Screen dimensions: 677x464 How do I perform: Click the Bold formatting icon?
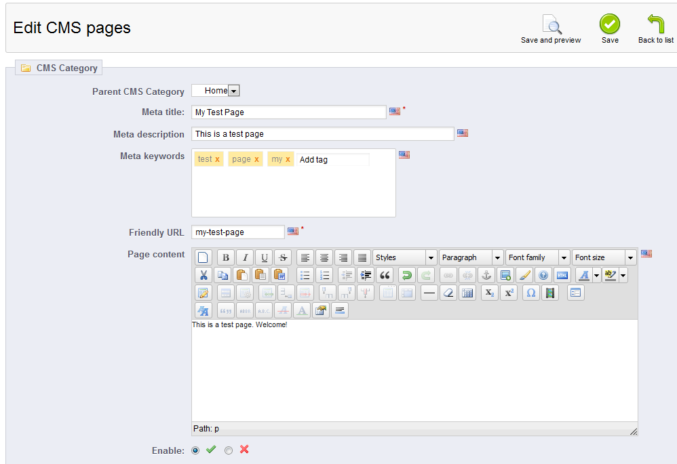(x=225, y=257)
